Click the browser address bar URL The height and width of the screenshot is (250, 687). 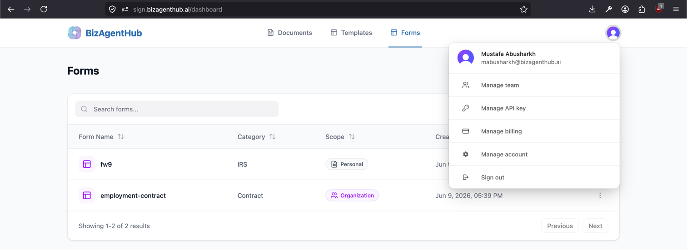(178, 9)
